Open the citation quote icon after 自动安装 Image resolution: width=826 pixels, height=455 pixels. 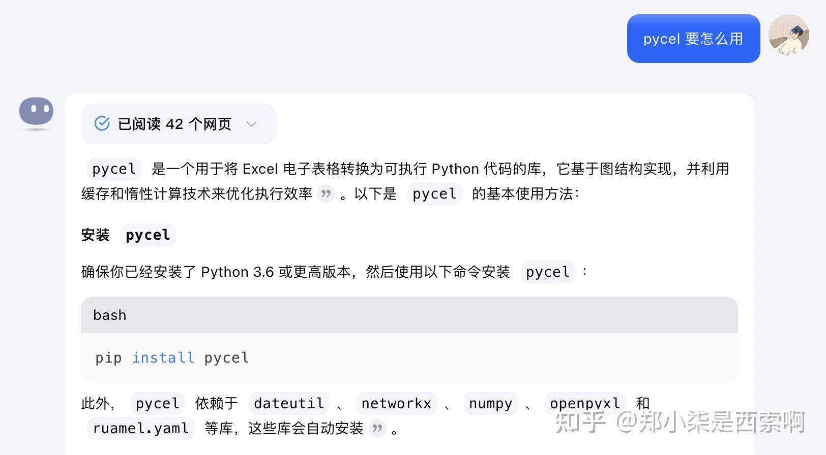click(377, 429)
